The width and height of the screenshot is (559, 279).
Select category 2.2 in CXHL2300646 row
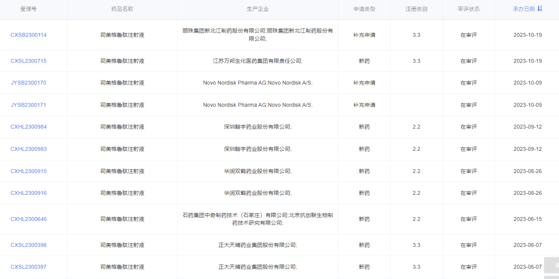(x=416, y=219)
